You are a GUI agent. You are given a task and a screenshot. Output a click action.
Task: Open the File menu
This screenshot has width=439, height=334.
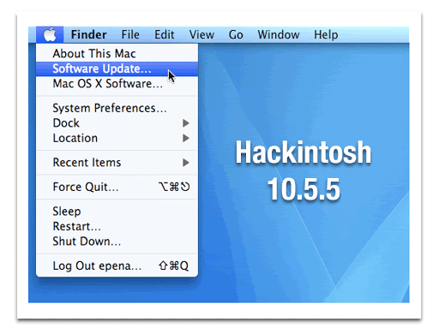tap(130, 35)
